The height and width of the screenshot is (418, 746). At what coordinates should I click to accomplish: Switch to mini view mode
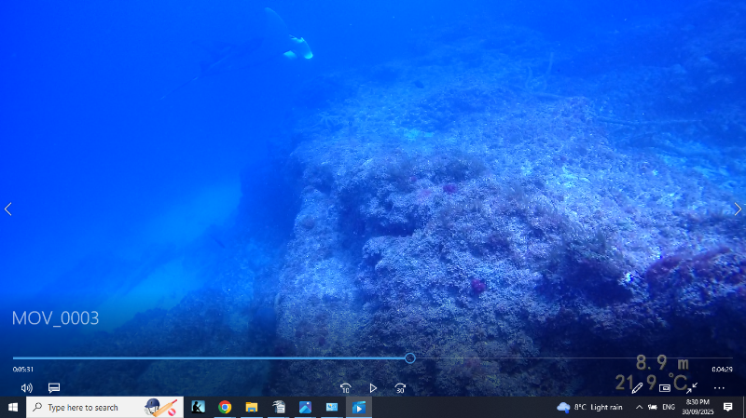coord(665,387)
